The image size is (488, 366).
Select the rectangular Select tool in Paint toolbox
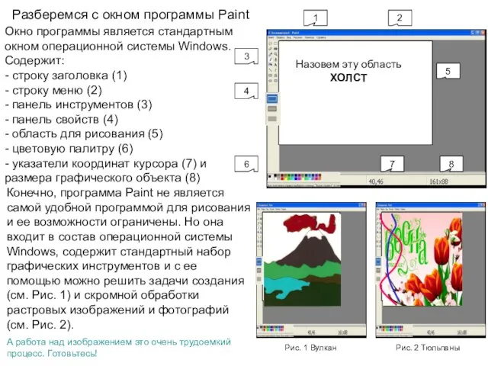275,43
